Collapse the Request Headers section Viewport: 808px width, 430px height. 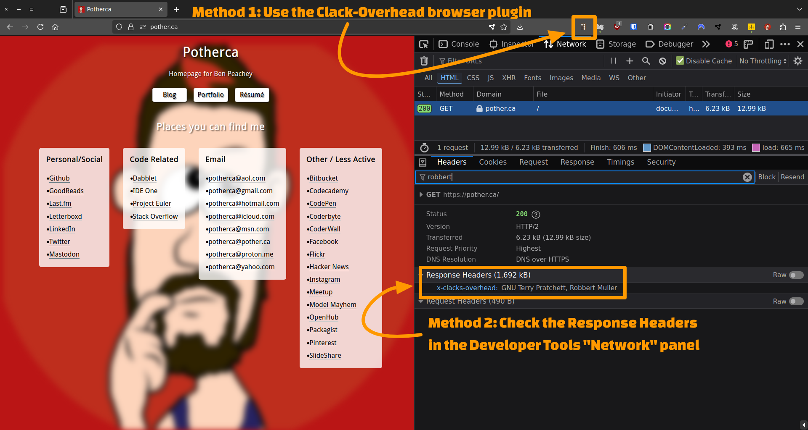click(421, 301)
